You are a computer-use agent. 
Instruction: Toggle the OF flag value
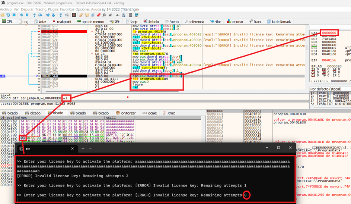(318, 73)
